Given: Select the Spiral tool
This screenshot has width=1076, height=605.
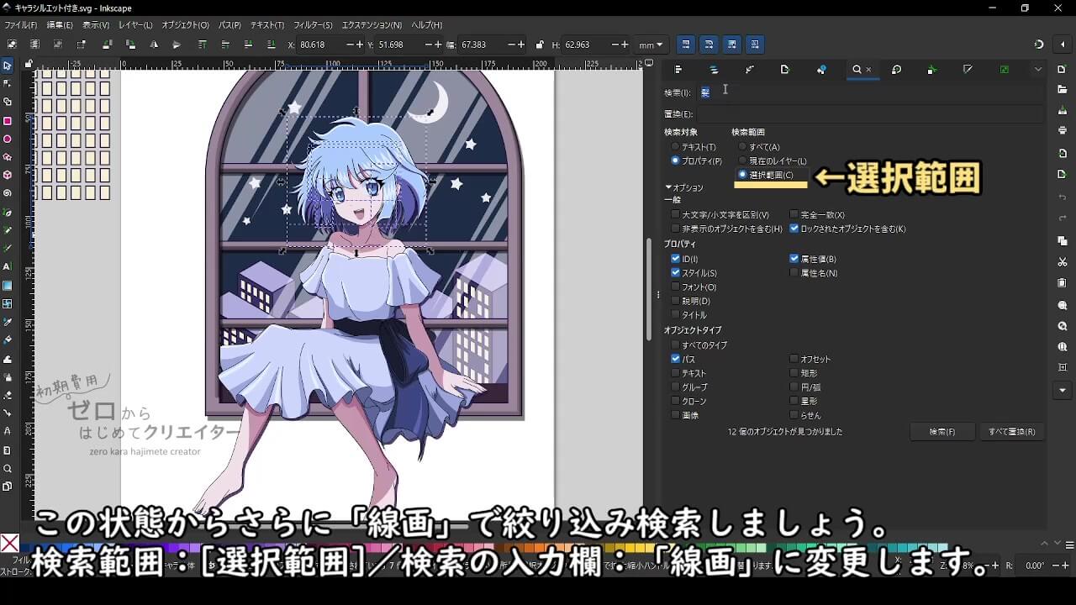Looking at the screenshot, I should (x=8, y=194).
